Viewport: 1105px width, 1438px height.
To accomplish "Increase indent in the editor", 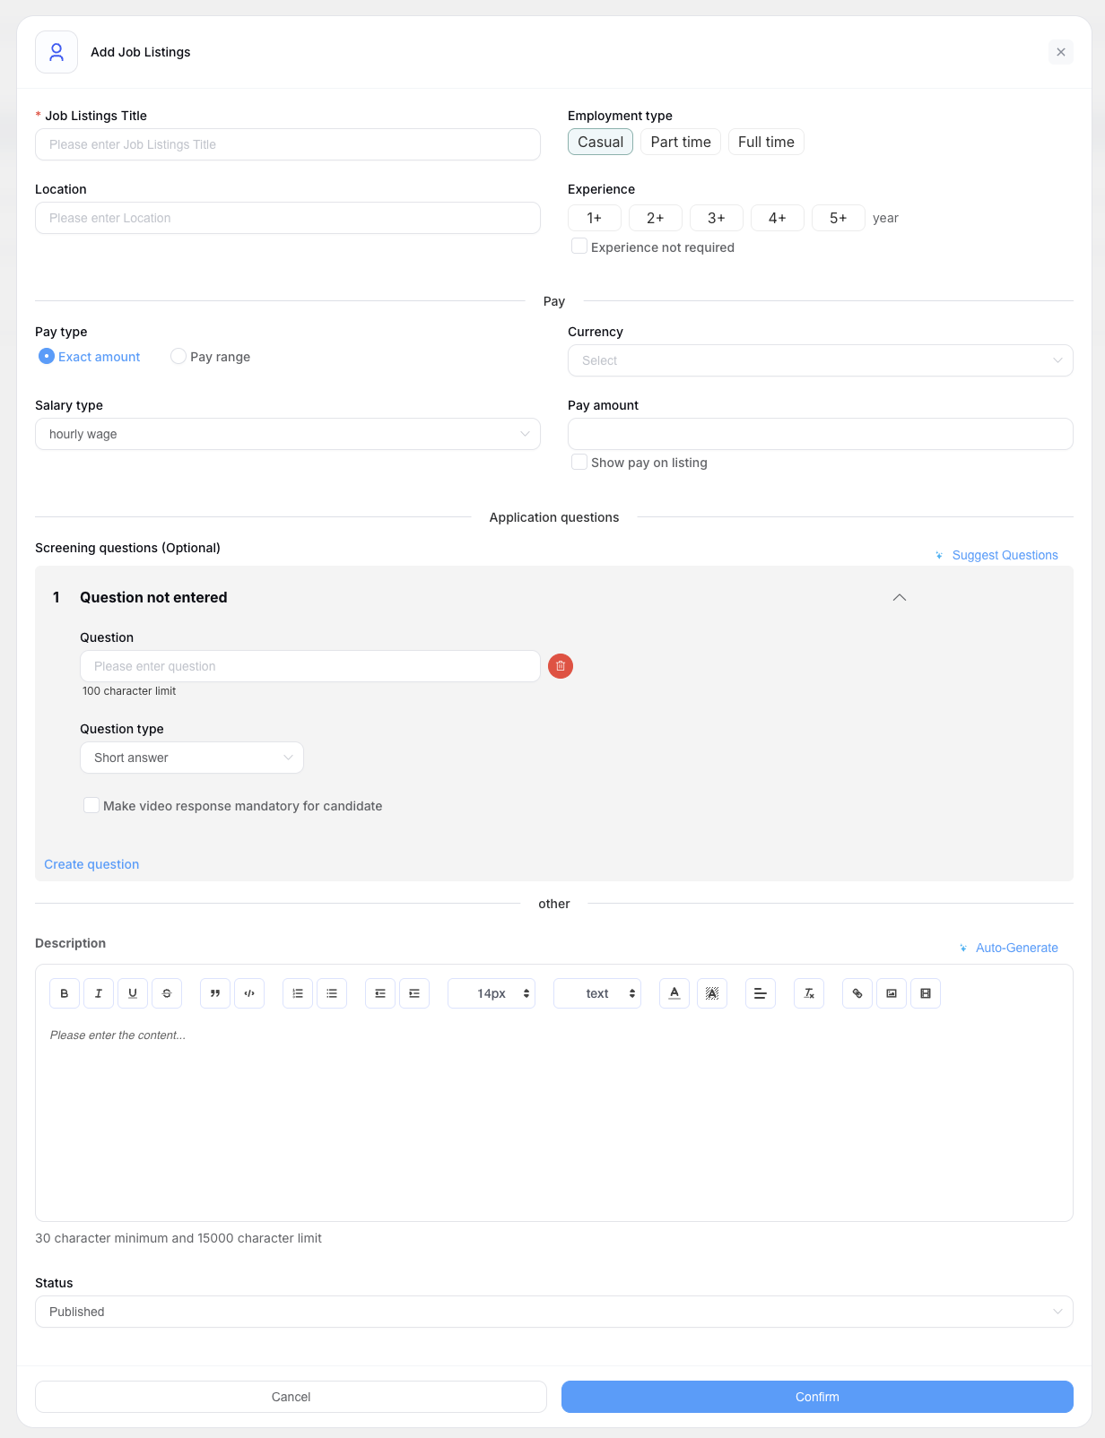I will tap(414, 993).
